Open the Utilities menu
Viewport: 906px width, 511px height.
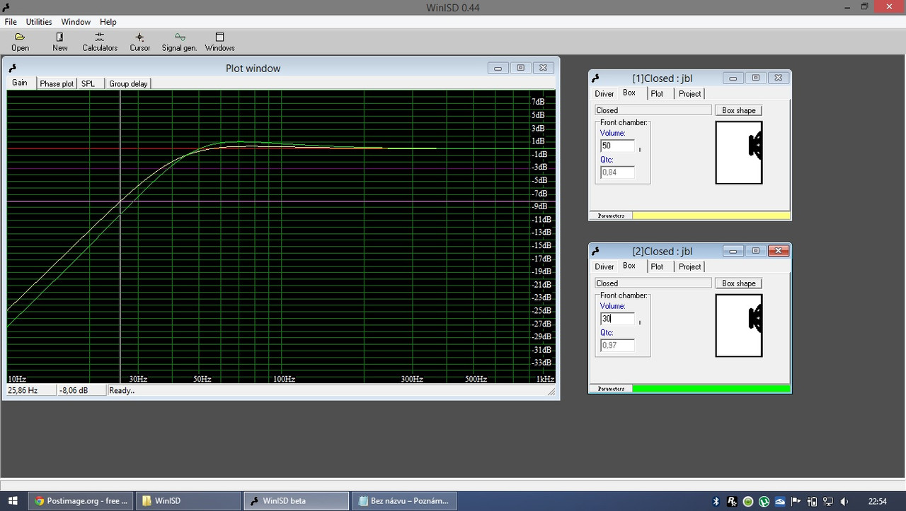point(39,22)
